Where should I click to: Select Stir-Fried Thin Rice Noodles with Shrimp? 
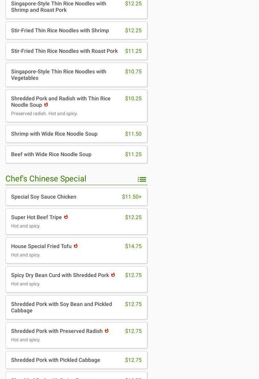click(x=60, y=31)
